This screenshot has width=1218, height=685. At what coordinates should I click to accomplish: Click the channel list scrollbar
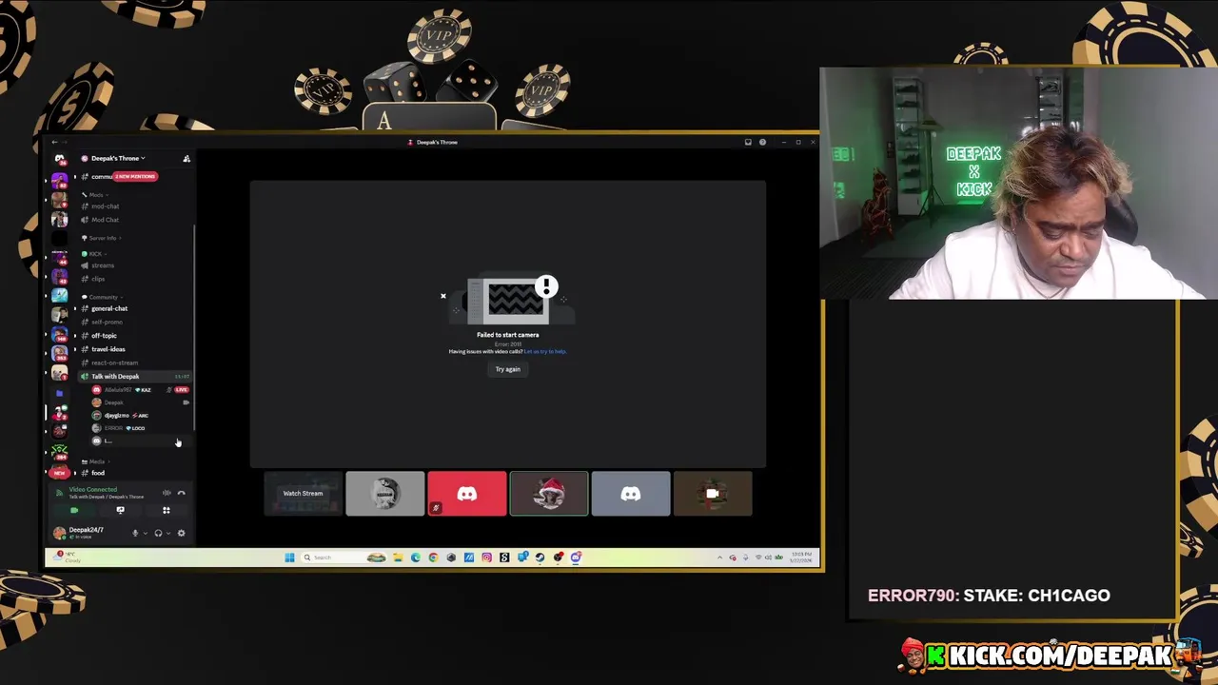pyautogui.click(x=194, y=328)
